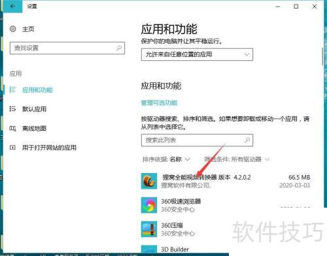
Task: Click the 查找设置 search field
Action: 67,48
